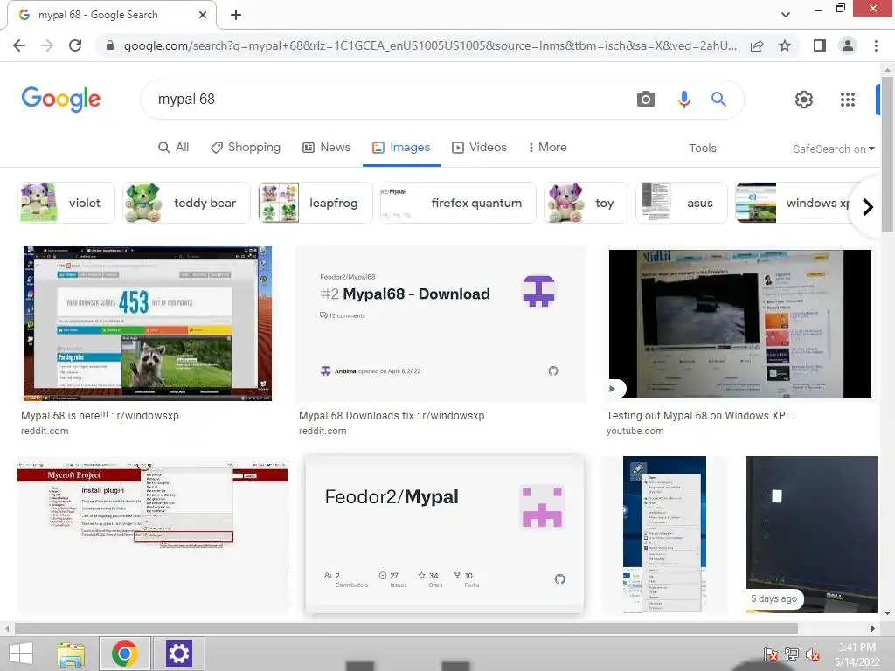Open the context menu screenshot thumbnail
The height and width of the screenshot is (671, 895).
tap(664, 535)
